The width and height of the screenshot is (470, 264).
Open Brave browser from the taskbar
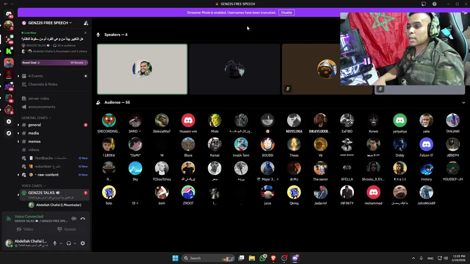[x=273, y=258]
